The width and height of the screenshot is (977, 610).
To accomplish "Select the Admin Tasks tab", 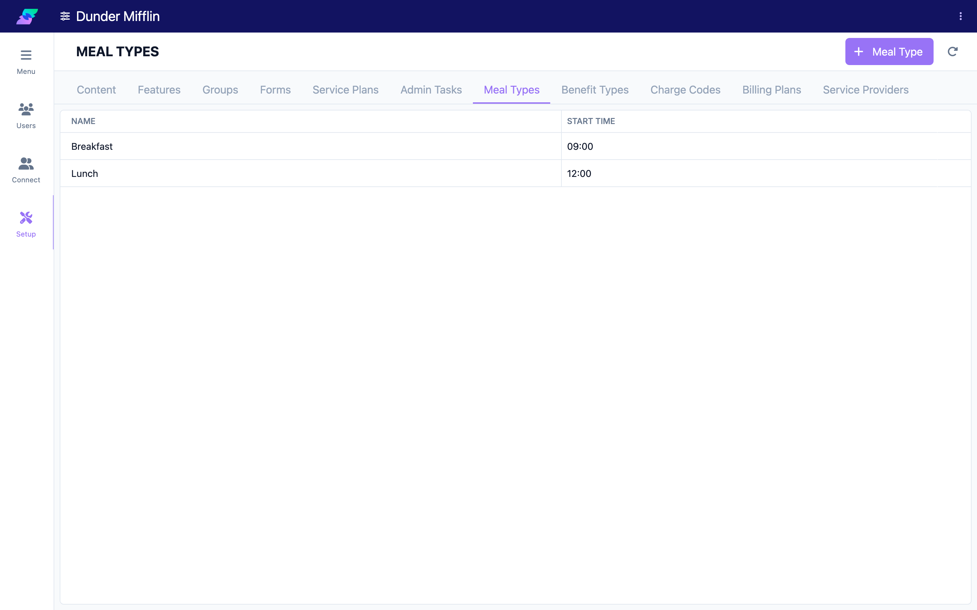I will pyautogui.click(x=431, y=89).
